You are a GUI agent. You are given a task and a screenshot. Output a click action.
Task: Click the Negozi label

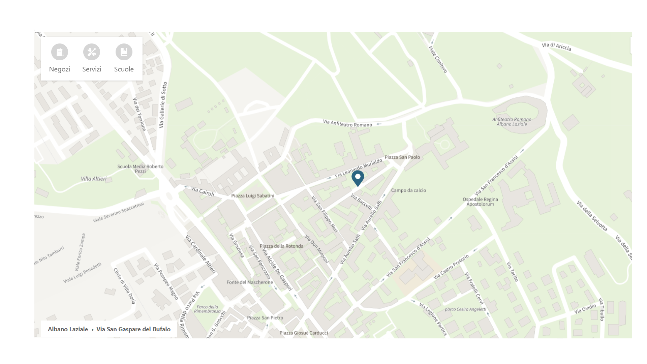tap(60, 69)
